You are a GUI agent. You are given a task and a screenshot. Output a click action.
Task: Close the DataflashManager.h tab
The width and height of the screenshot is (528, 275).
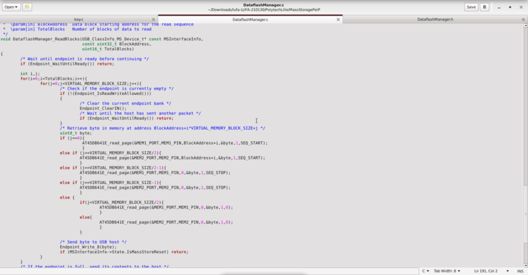523,20
